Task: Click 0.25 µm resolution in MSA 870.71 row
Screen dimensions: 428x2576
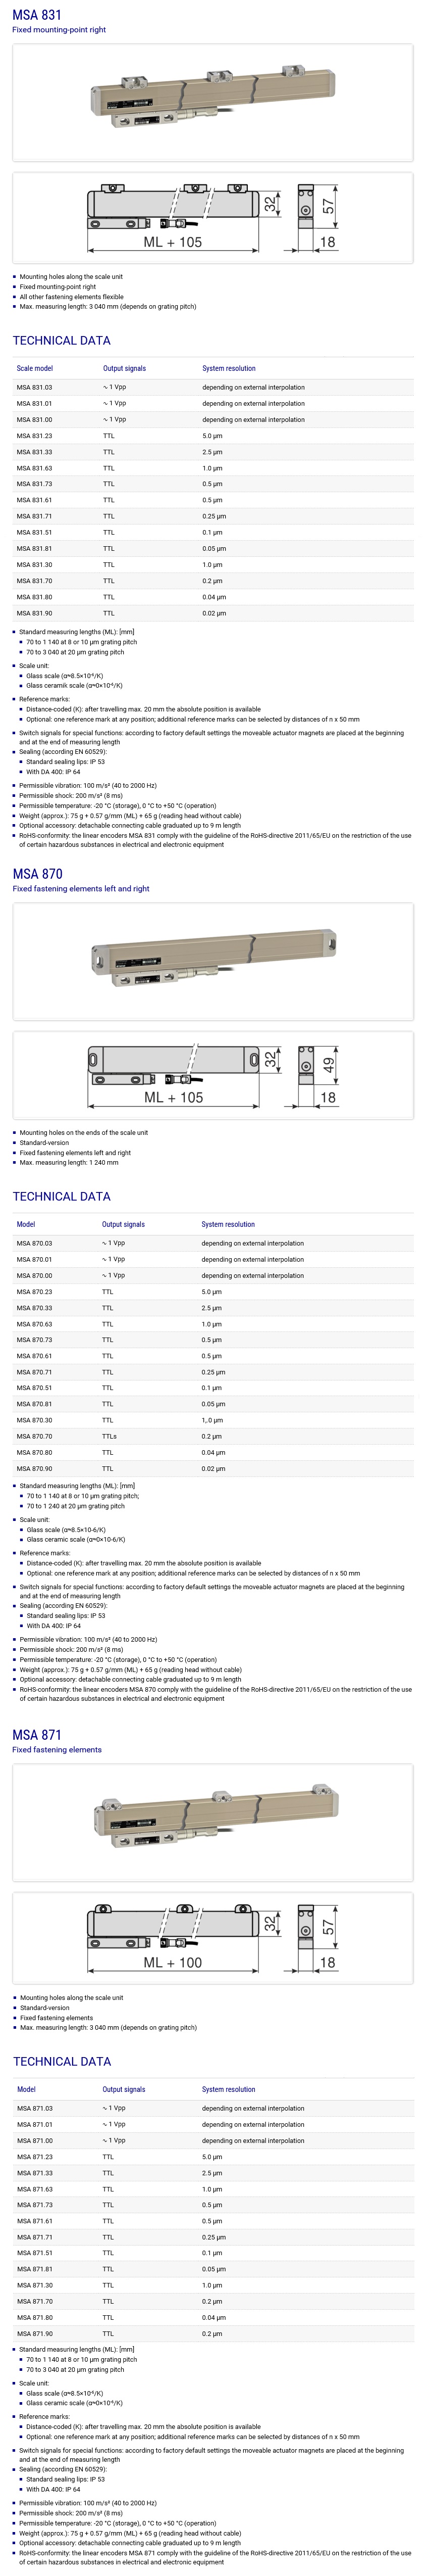Action: 213,1372
